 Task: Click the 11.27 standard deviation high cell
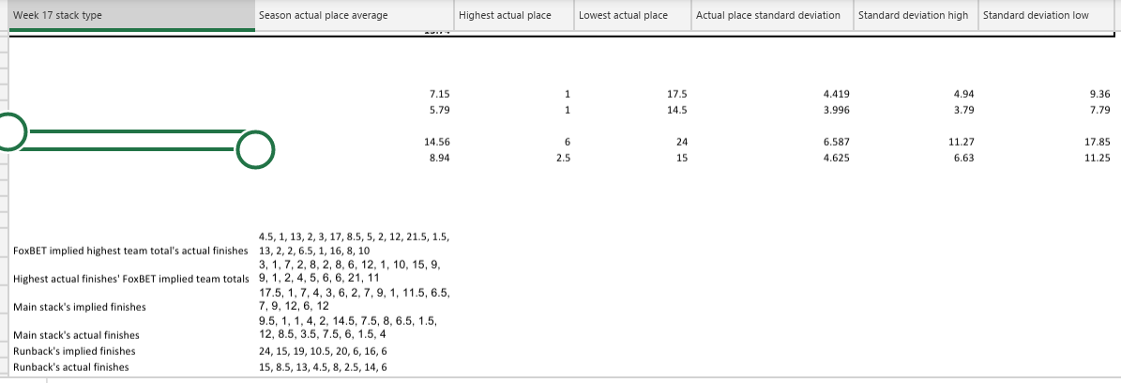(x=916, y=142)
